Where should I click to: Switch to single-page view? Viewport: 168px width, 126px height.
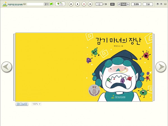(x=21, y=104)
